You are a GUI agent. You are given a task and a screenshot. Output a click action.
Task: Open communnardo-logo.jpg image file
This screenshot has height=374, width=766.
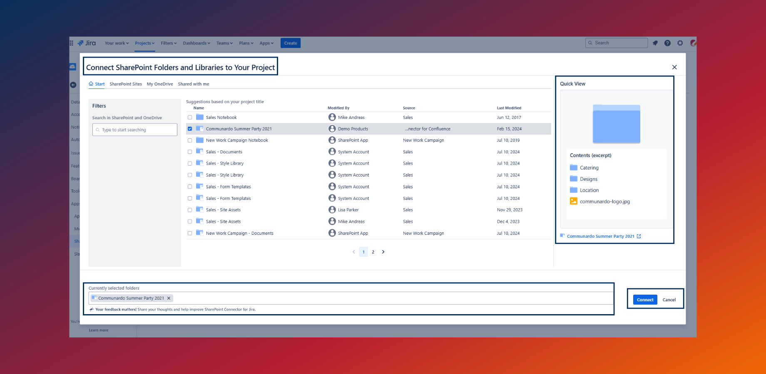click(x=600, y=201)
